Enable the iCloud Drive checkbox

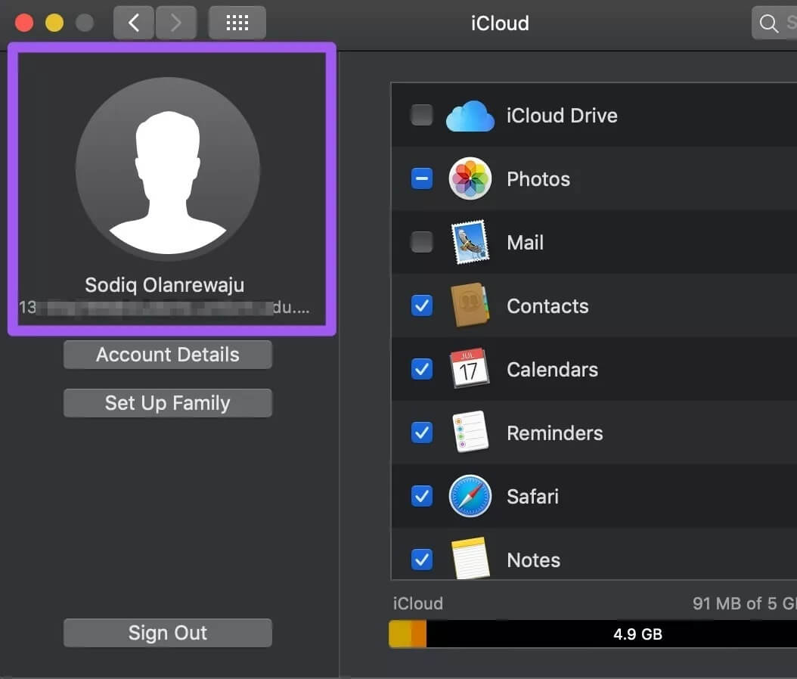(422, 115)
